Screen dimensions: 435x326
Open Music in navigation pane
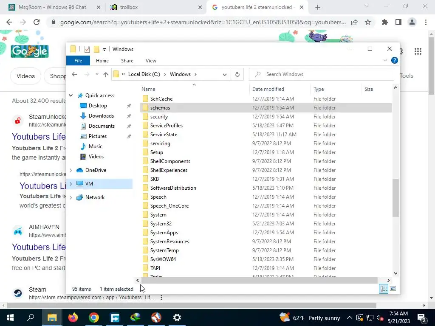click(96, 146)
